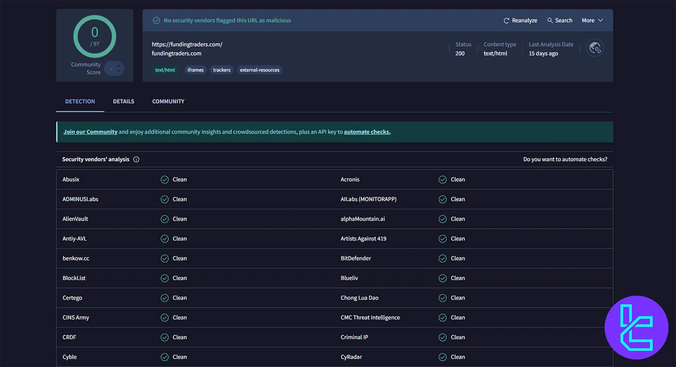Open the URL graph globe icon
Screen dimensions: 676x367
(x=595, y=48)
